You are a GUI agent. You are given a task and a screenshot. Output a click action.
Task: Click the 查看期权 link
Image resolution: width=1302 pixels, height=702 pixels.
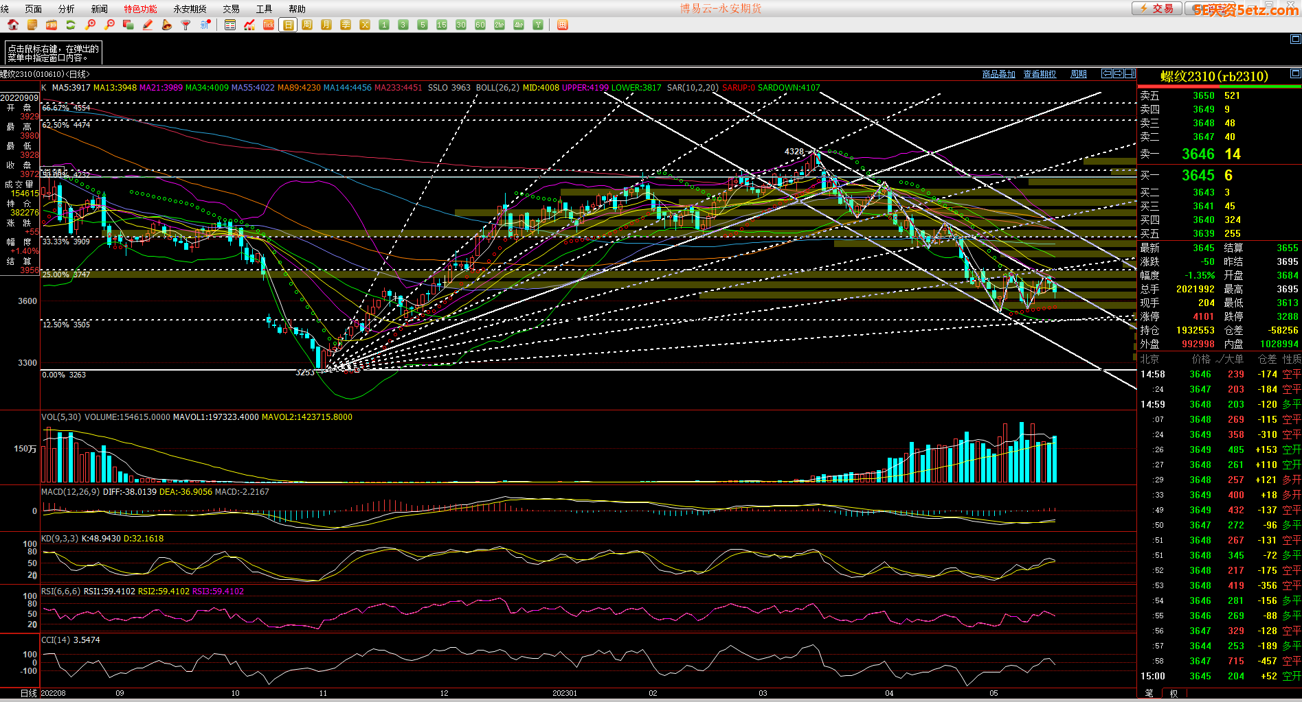pyautogui.click(x=1039, y=74)
